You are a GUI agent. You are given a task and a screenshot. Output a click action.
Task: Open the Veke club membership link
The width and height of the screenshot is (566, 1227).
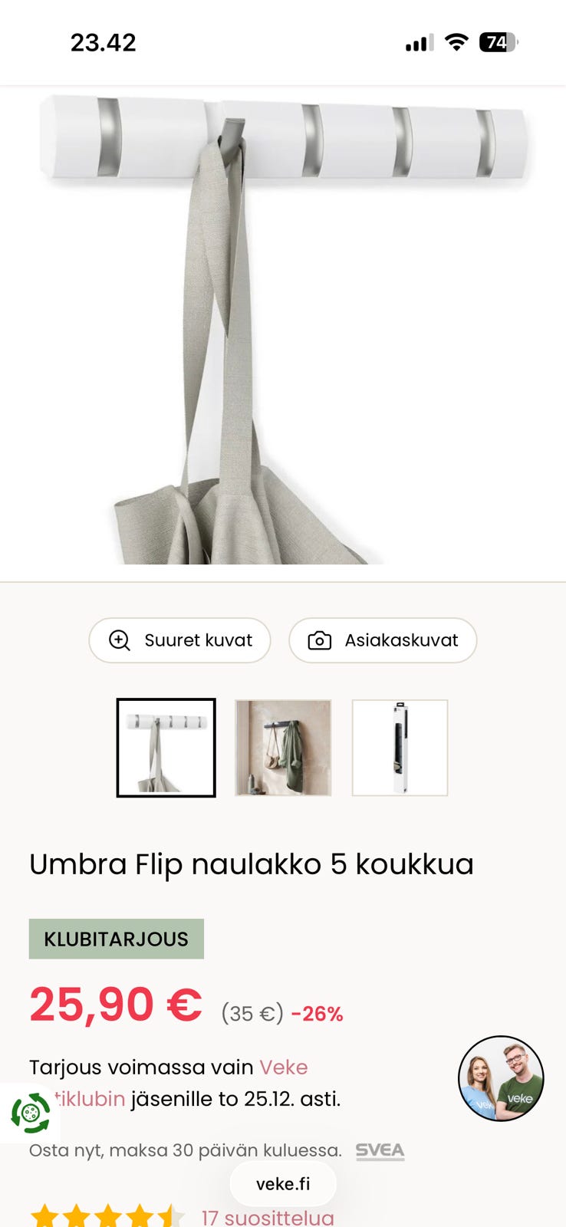click(169, 1083)
